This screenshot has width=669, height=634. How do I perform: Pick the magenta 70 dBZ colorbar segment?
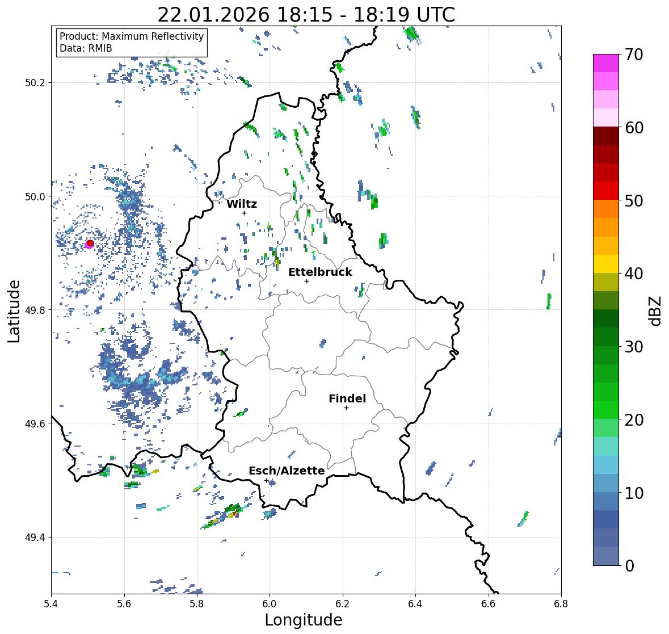pyautogui.click(x=606, y=63)
